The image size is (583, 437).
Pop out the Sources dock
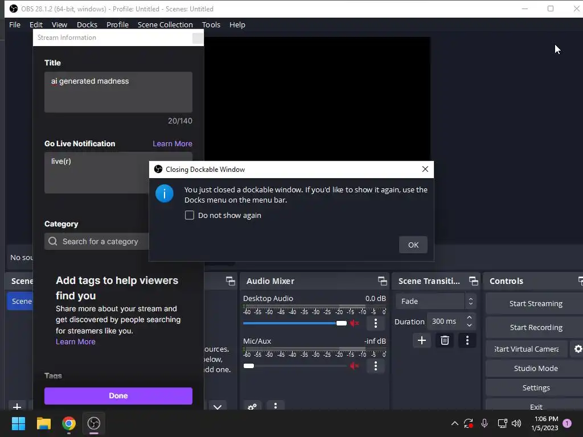pyautogui.click(x=231, y=281)
